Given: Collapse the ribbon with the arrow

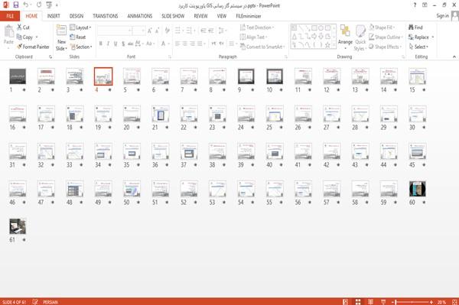Looking at the screenshot, I should tap(454, 57).
